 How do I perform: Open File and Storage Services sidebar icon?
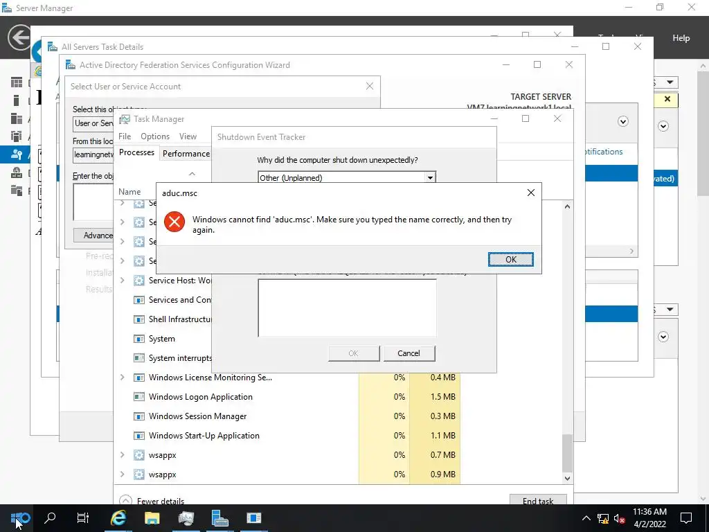[x=17, y=190]
